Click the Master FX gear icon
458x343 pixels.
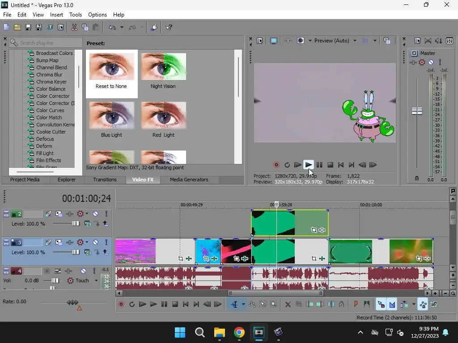[x=422, y=62]
